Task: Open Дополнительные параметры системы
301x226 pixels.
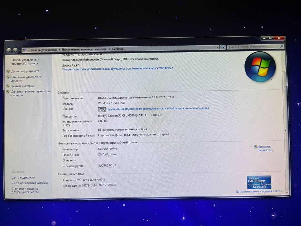Action: [x=30, y=93]
